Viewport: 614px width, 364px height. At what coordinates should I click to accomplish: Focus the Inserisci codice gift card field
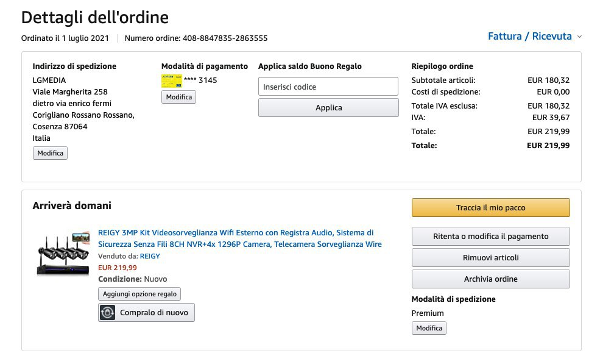[328, 87]
